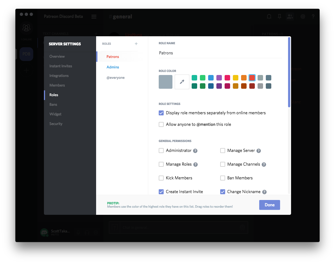Select the Admins role
The image size is (335, 264).
[113, 67]
